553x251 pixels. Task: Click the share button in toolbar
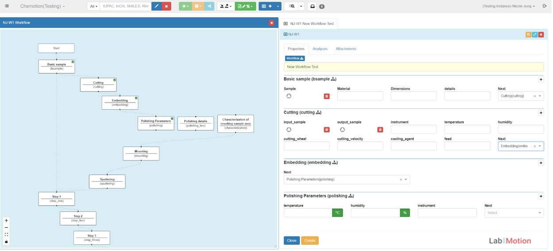click(209, 6)
